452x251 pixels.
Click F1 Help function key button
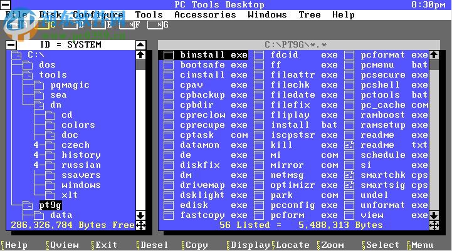click(14, 245)
